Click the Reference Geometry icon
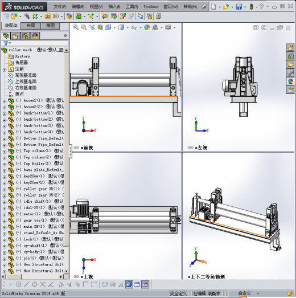296x298 pixels. (91, 17)
